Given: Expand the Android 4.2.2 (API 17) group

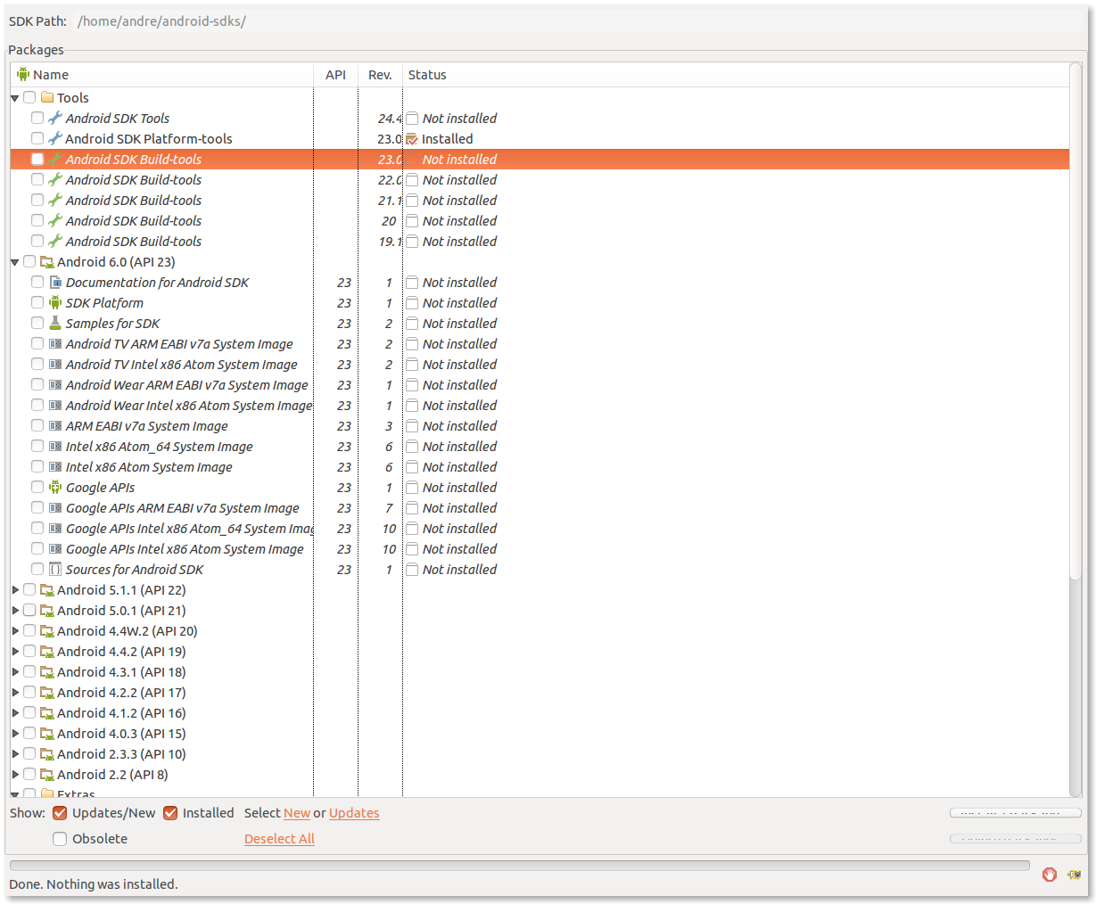Looking at the screenshot, I should (x=15, y=693).
